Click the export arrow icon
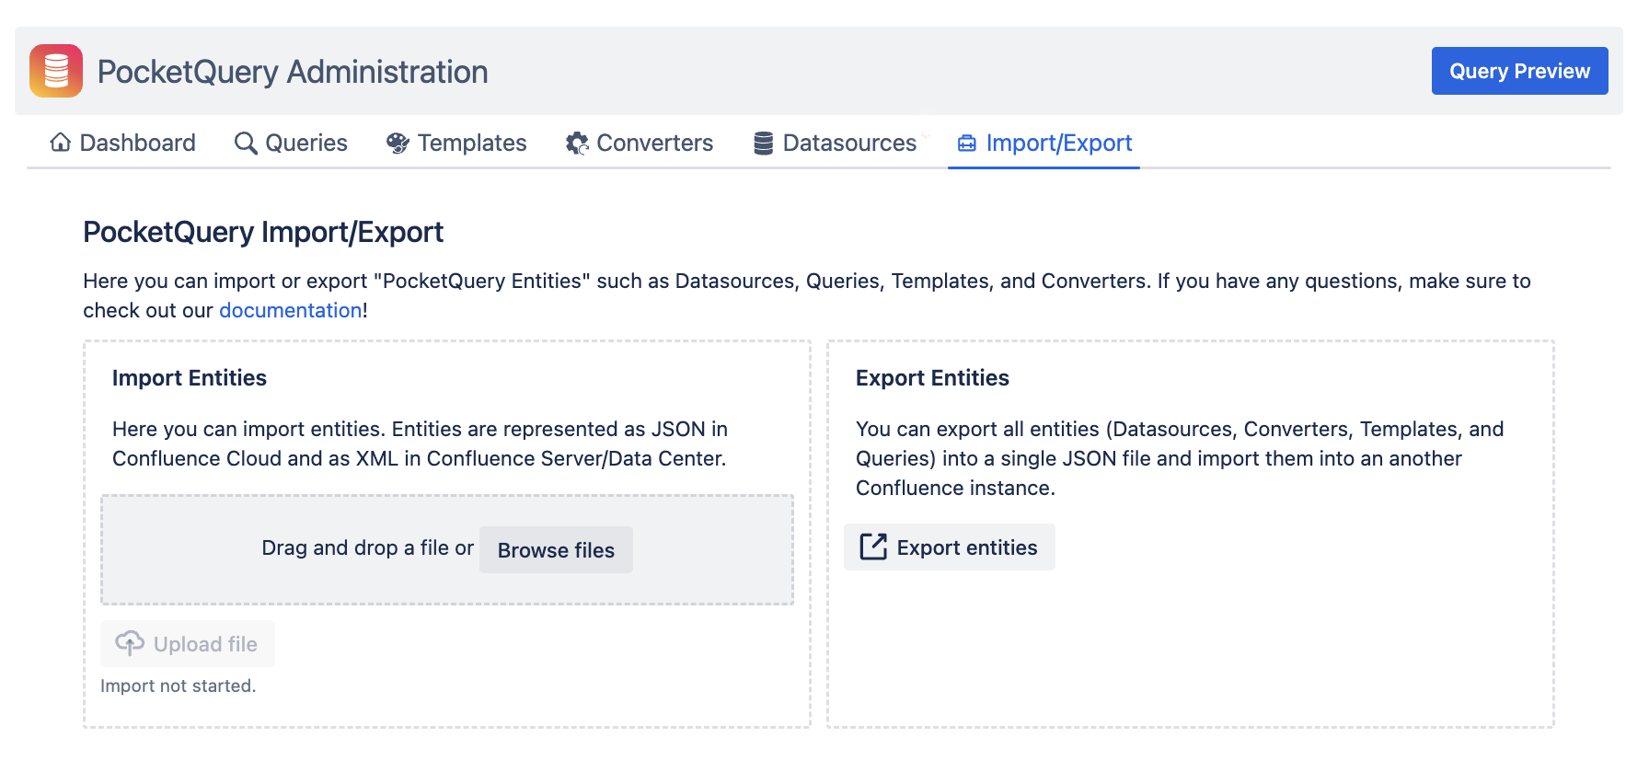The height and width of the screenshot is (760, 1649). 872,547
